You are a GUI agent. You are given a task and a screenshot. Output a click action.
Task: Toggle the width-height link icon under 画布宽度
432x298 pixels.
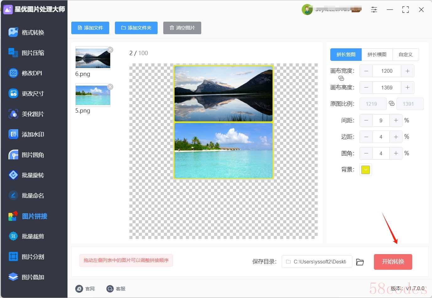(341, 78)
